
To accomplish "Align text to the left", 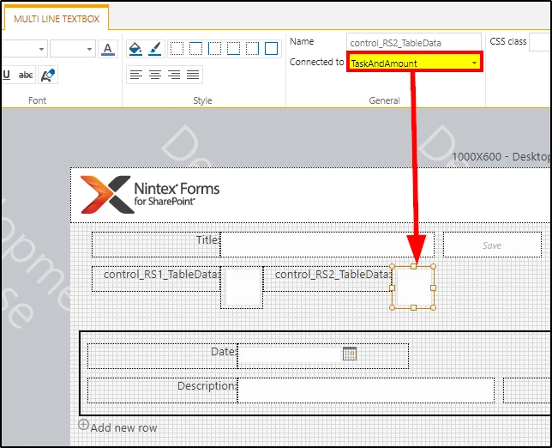I will coord(136,75).
